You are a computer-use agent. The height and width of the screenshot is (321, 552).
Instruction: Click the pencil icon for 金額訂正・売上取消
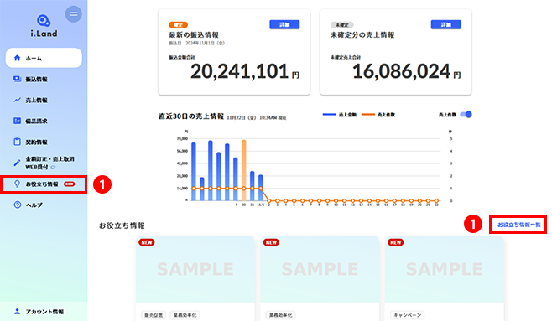click(x=17, y=163)
